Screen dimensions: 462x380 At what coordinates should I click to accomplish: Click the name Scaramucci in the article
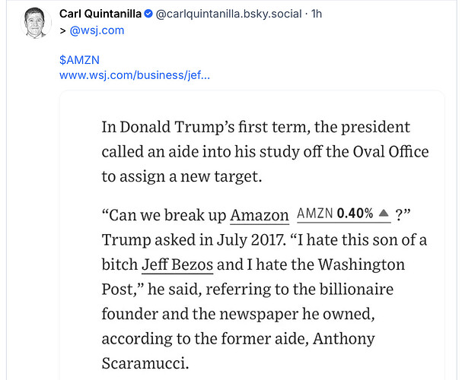tap(145, 363)
